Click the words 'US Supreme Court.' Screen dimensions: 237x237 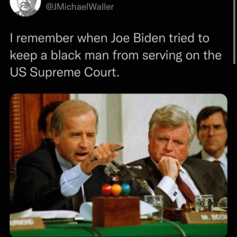coord(64,73)
